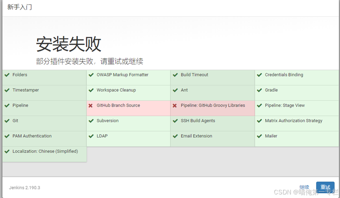Click the checkmark beside Gradle
340x198 pixels.
pos(259,90)
